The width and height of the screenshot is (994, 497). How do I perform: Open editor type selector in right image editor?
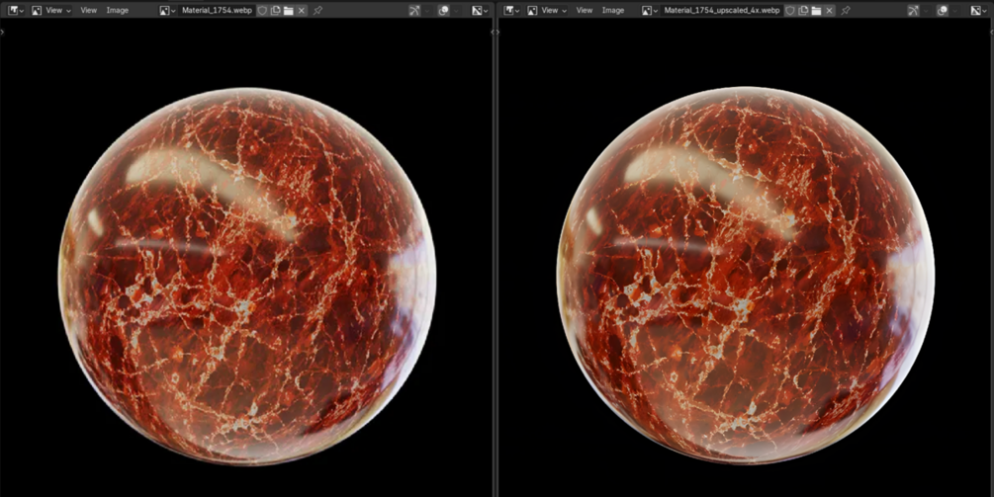(511, 10)
